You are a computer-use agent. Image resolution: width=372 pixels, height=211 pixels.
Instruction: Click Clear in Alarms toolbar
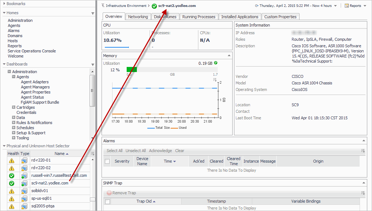[x=179, y=151]
